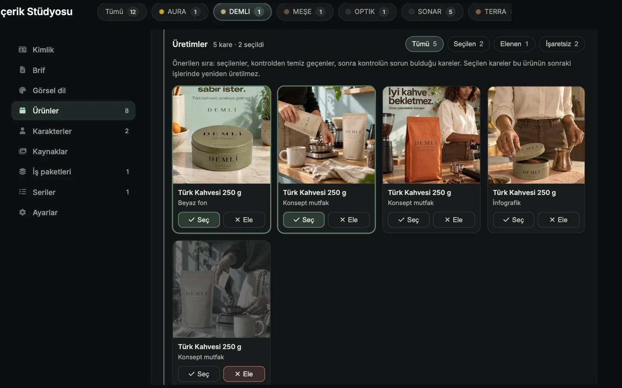Toggle Ele on the dimmed Konsept mutfak card

click(244, 374)
